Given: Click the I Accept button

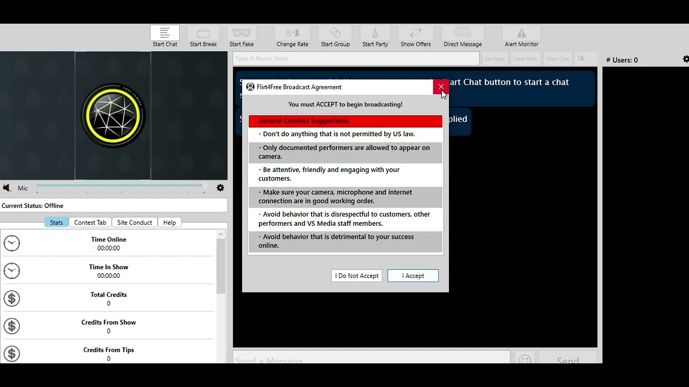Looking at the screenshot, I should 413,276.
